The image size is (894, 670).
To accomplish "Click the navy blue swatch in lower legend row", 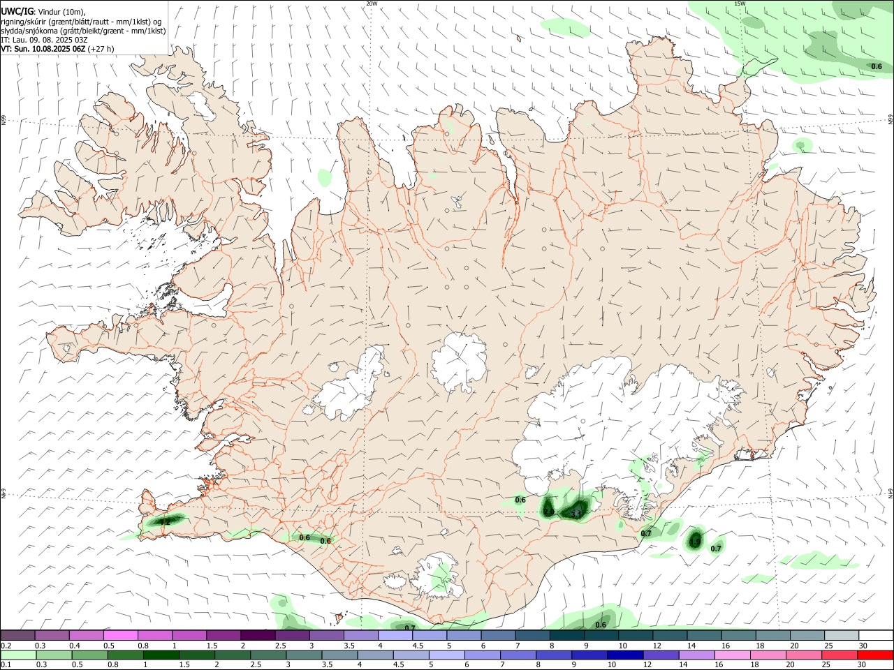I will coord(624,655).
